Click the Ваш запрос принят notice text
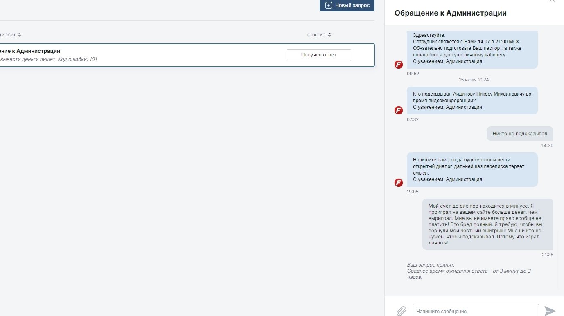Image resolution: width=564 pixels, height=316 pixels. click(x=431, y=265)
